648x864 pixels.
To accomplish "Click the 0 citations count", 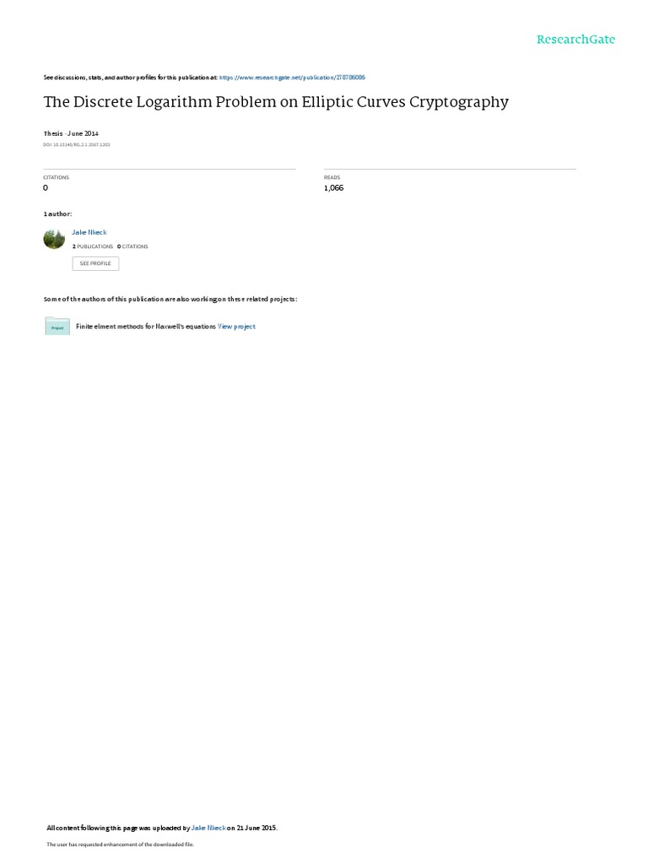I will 46,188.
